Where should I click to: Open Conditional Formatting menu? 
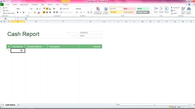click(98, 11)
